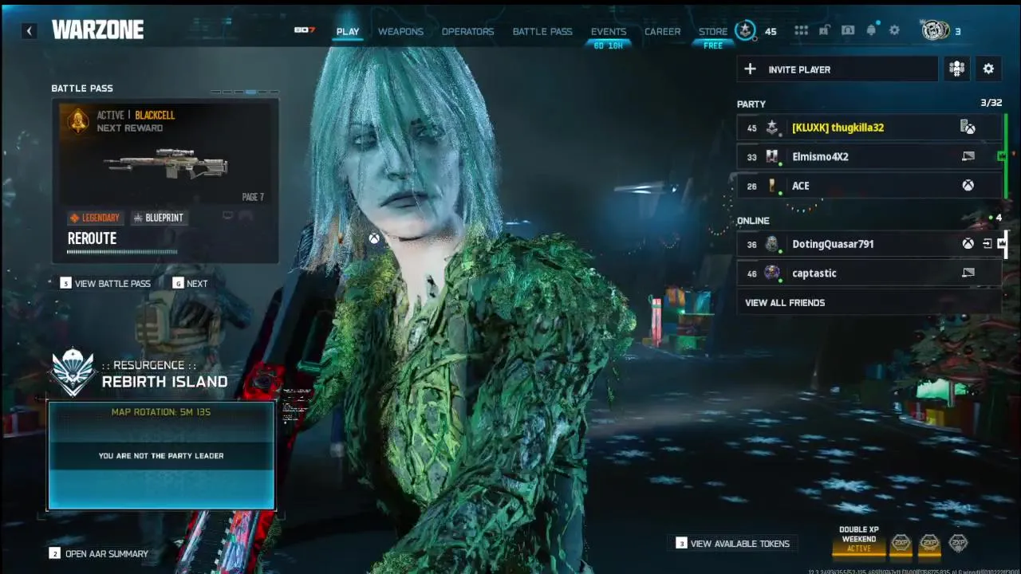The height and width of the screenshot is (574, 1021).
Task: Select party member ACE
Action: coord(869,186)
